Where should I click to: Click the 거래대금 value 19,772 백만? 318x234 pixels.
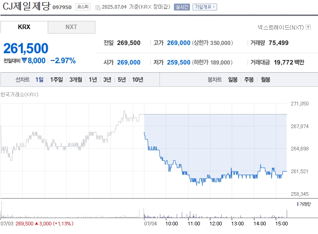click(289, 62)
